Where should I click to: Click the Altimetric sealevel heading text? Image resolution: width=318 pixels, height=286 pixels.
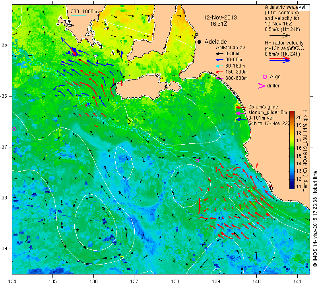click(285, 7)
